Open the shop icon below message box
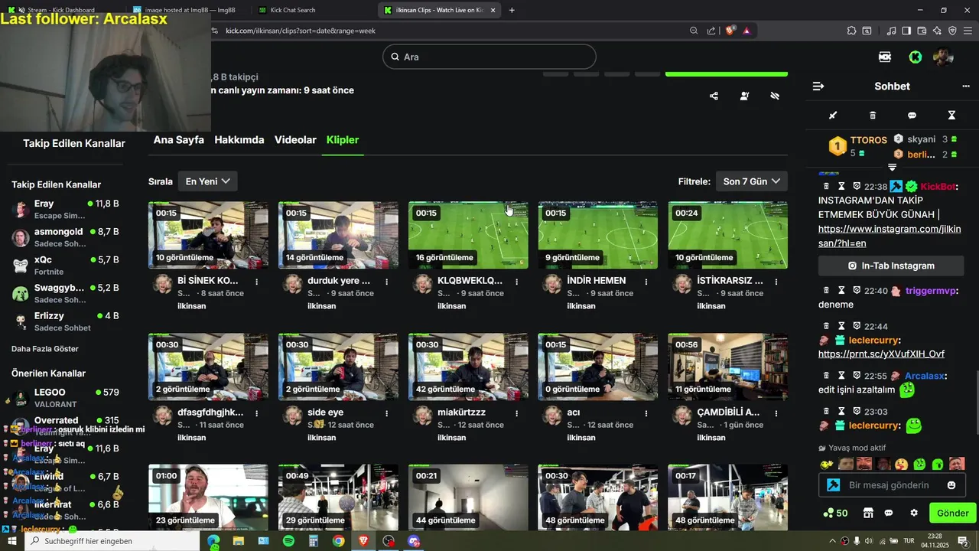979x551 pixels. point(868,513)
